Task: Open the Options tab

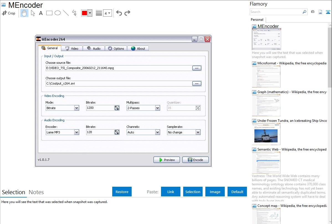Action: 116,49
